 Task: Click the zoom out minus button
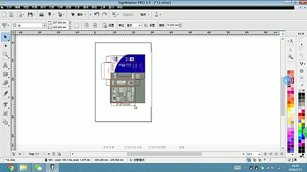click(271, 154)
